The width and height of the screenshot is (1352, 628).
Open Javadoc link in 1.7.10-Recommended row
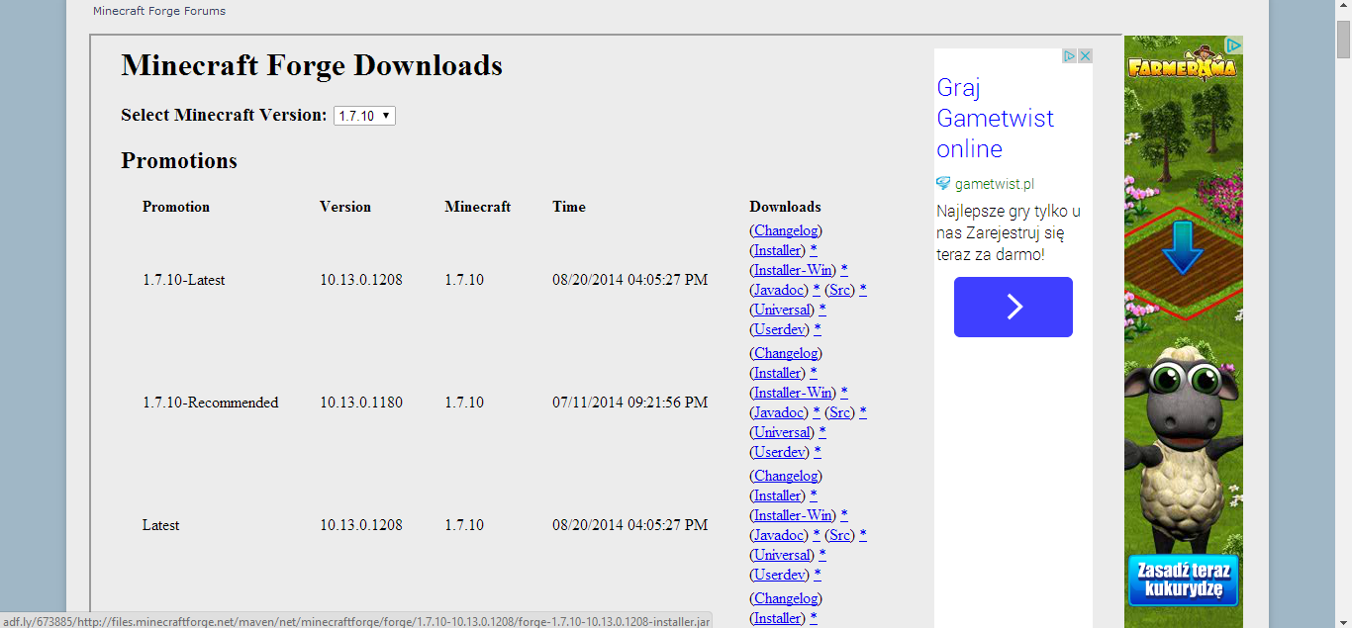pyautogui.click(x=779, y=412)
